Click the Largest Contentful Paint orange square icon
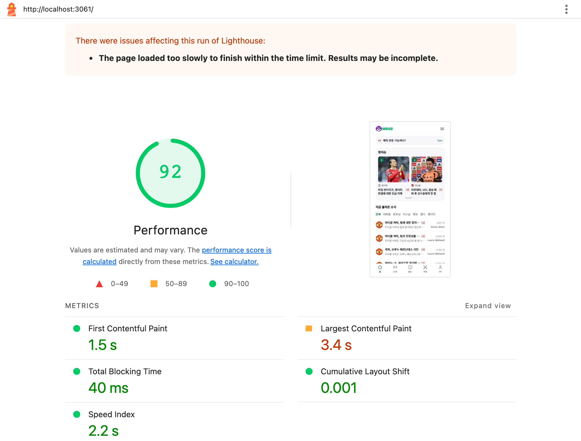Image resolution: width=581 pixels, height=441 pixels. pos(309,328)
